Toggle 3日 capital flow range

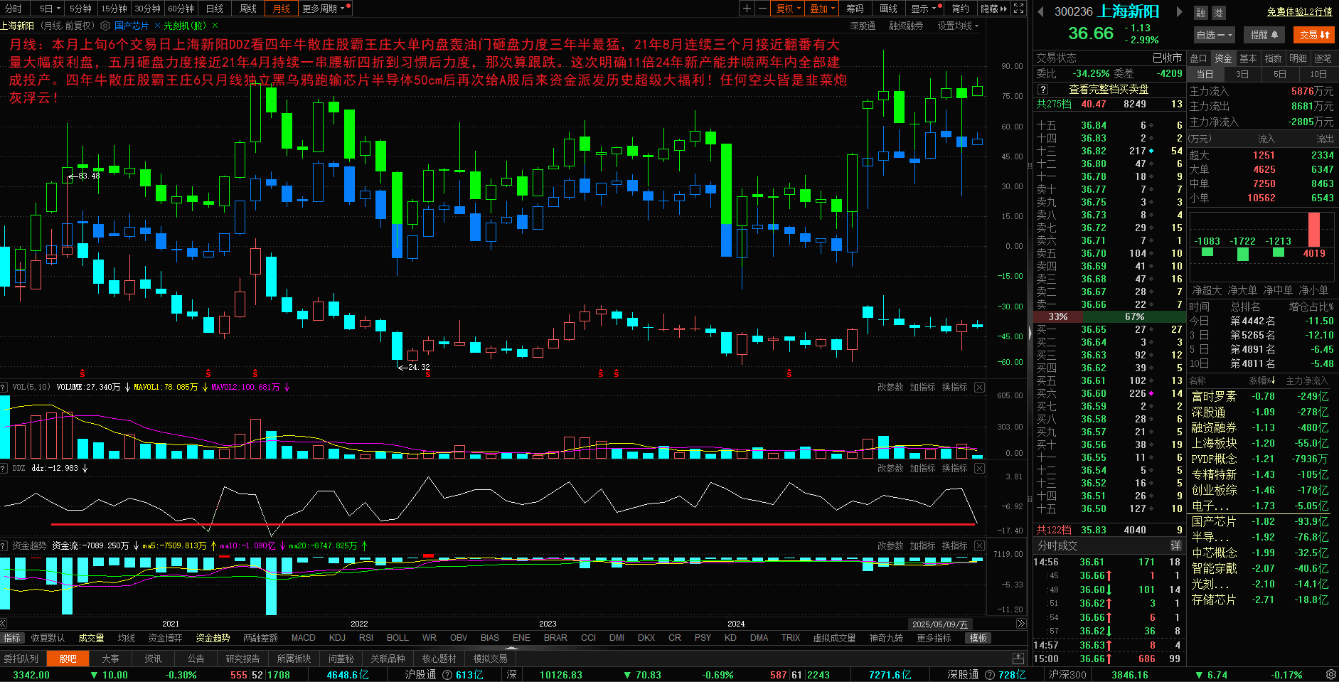click(1242, 74)
